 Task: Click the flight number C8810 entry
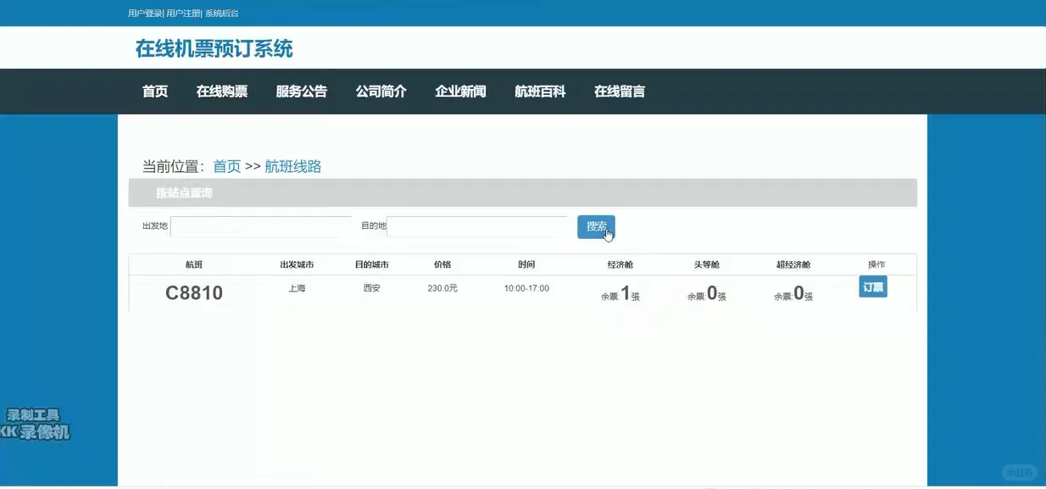[195, 292]
